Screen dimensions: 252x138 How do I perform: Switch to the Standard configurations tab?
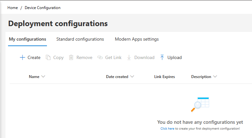coord(80,39)
